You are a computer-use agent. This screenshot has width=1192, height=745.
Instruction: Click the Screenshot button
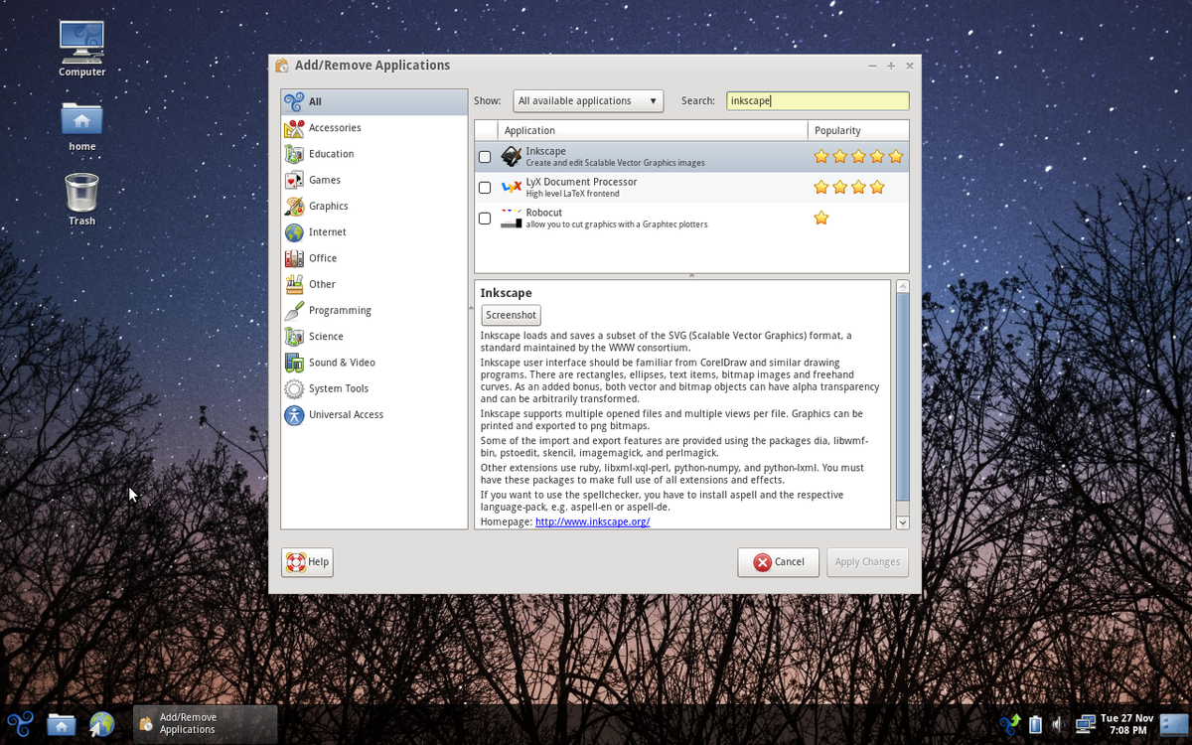click(511, 315)
